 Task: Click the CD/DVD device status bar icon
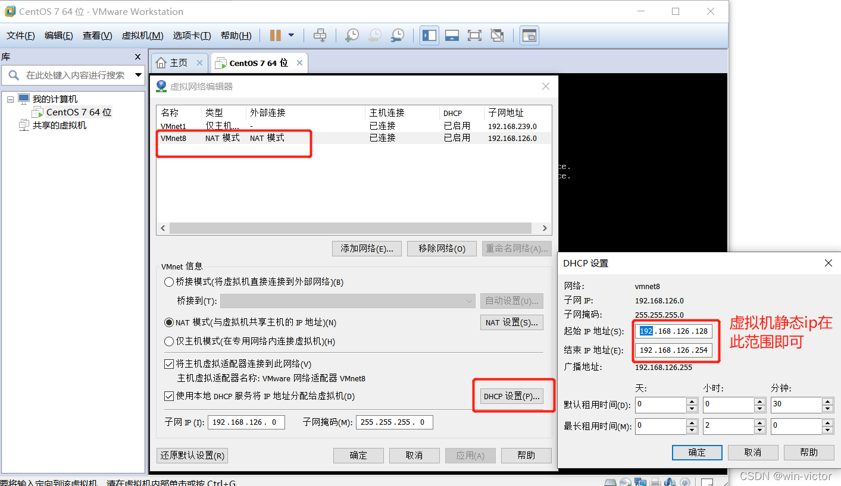[x=625, y=482]
